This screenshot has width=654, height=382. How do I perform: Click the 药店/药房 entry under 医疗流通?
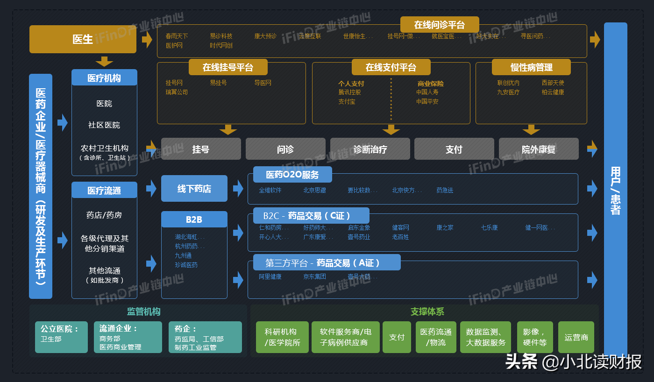(104, 215)
